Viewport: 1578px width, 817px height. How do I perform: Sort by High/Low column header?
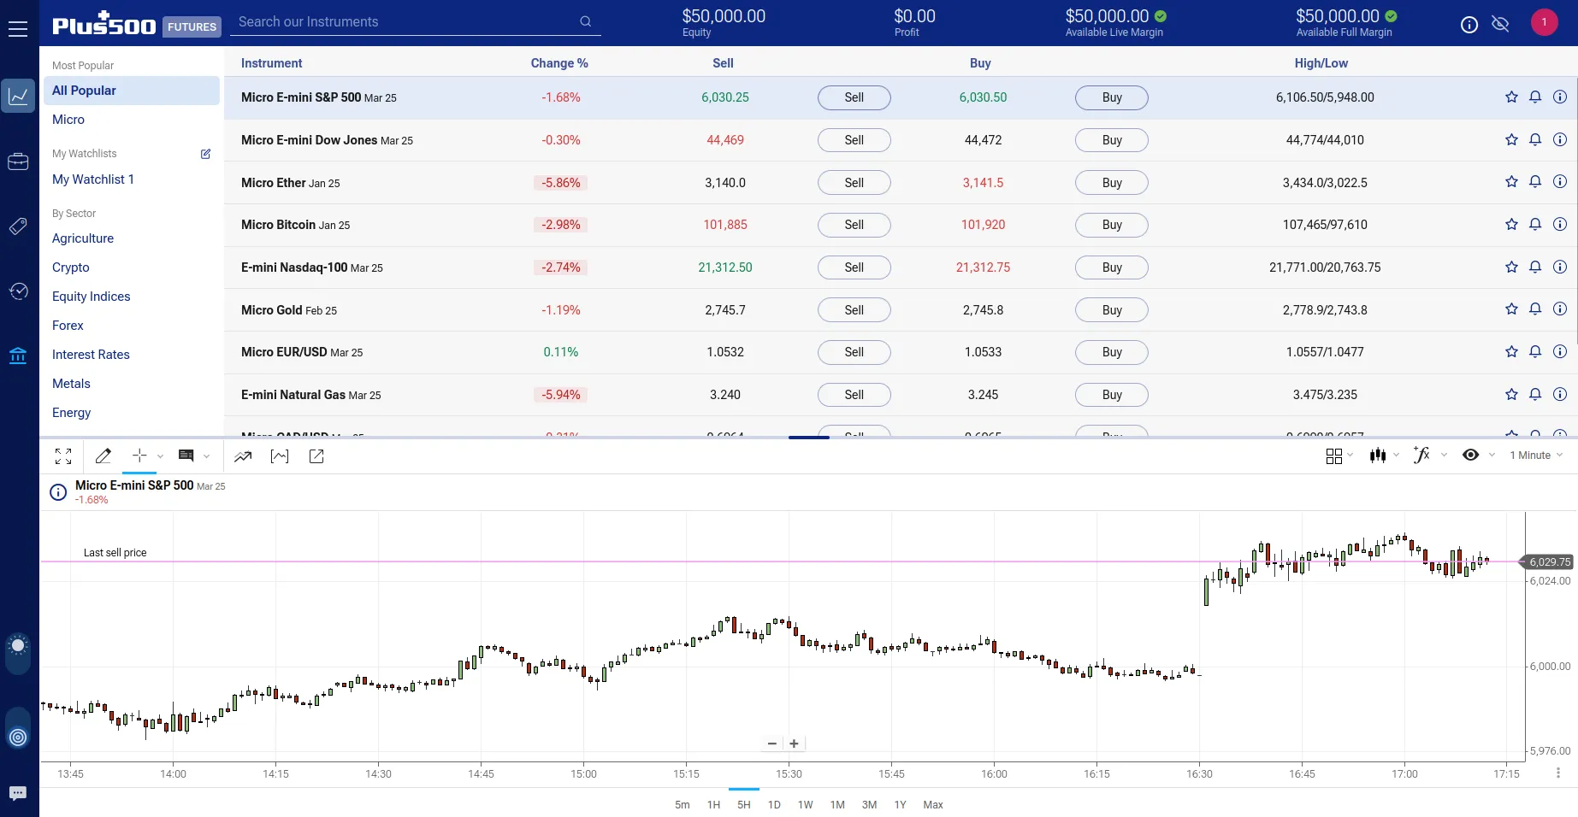[1321, 63]
